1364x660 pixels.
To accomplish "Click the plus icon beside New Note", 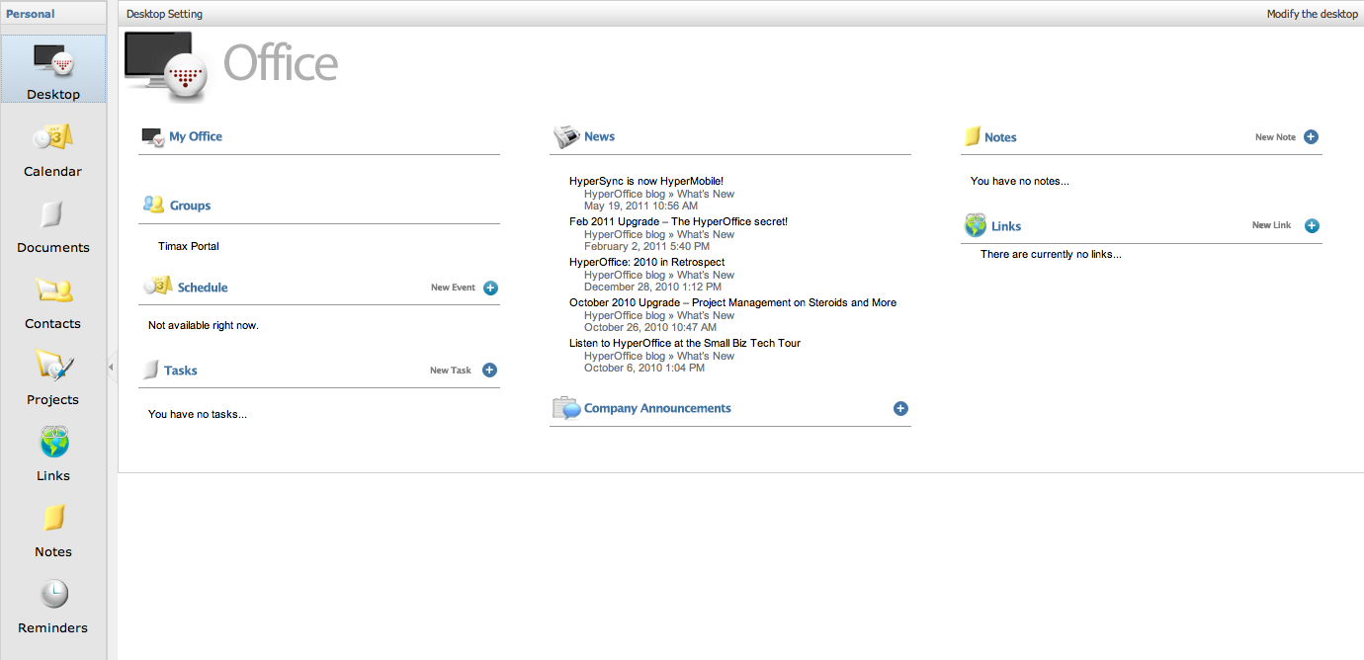I will coord(1311,137).
